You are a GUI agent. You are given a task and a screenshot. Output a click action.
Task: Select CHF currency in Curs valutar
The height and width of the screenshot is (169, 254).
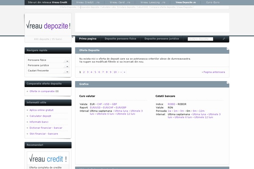coord(99,104)
